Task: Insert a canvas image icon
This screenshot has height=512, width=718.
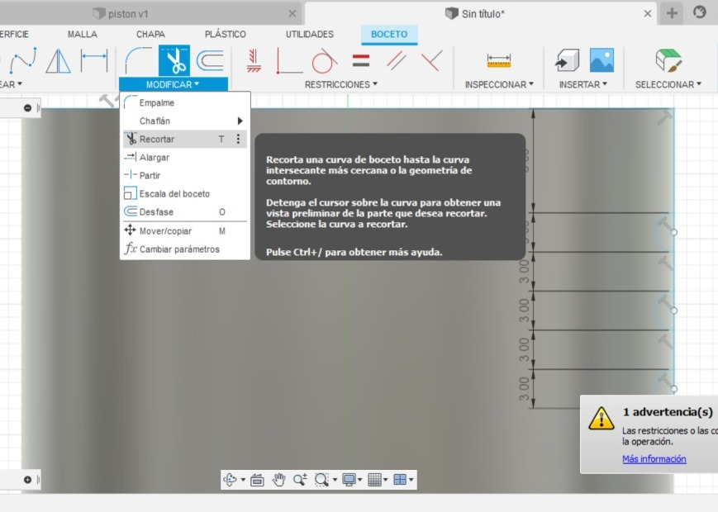Action: (602, 60)
